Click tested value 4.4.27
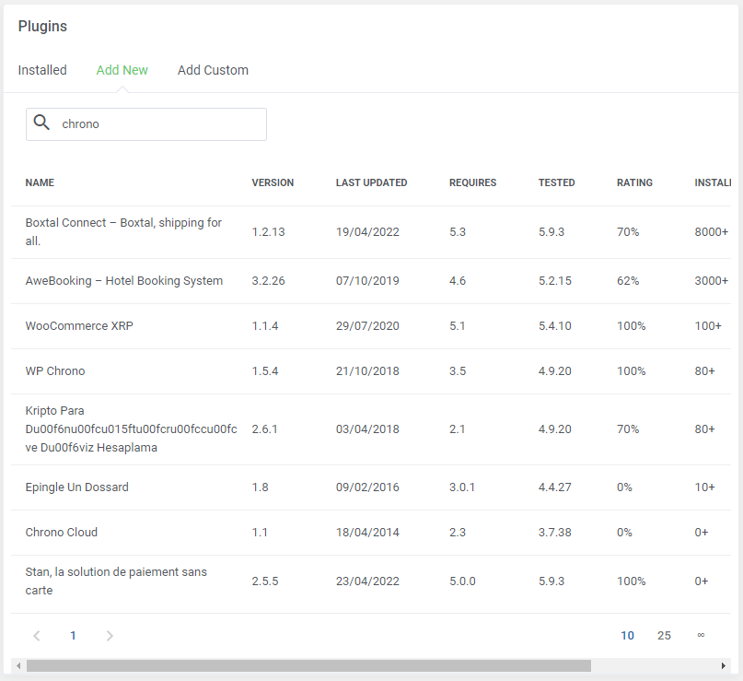The image size is (743, 681). (555, 487)
